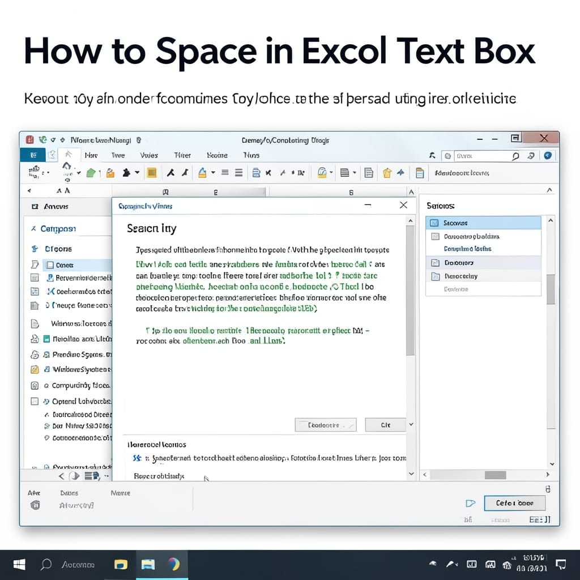Open the Twe ribbon tab
This screenshot has width=580, height=580.
click(118, 155)
